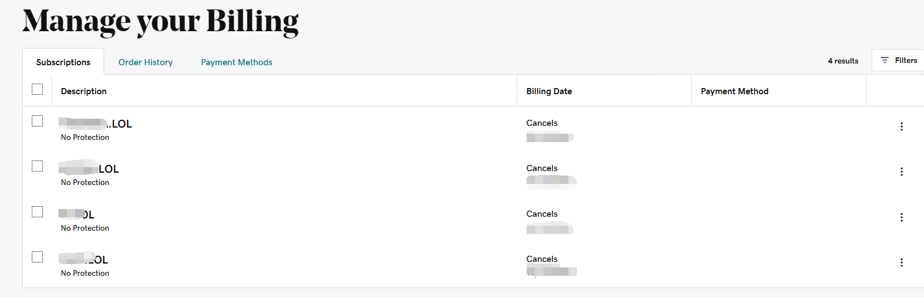Tick the select-all checkbox in the header
The image size is (924, 297).
point(37,89)
